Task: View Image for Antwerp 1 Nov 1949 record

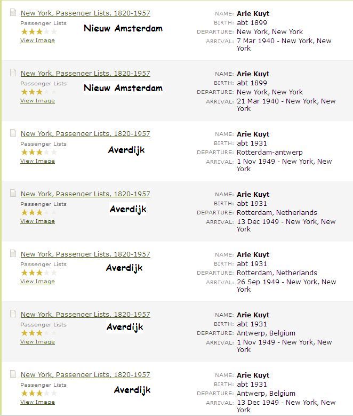Action: pos(37,341)
